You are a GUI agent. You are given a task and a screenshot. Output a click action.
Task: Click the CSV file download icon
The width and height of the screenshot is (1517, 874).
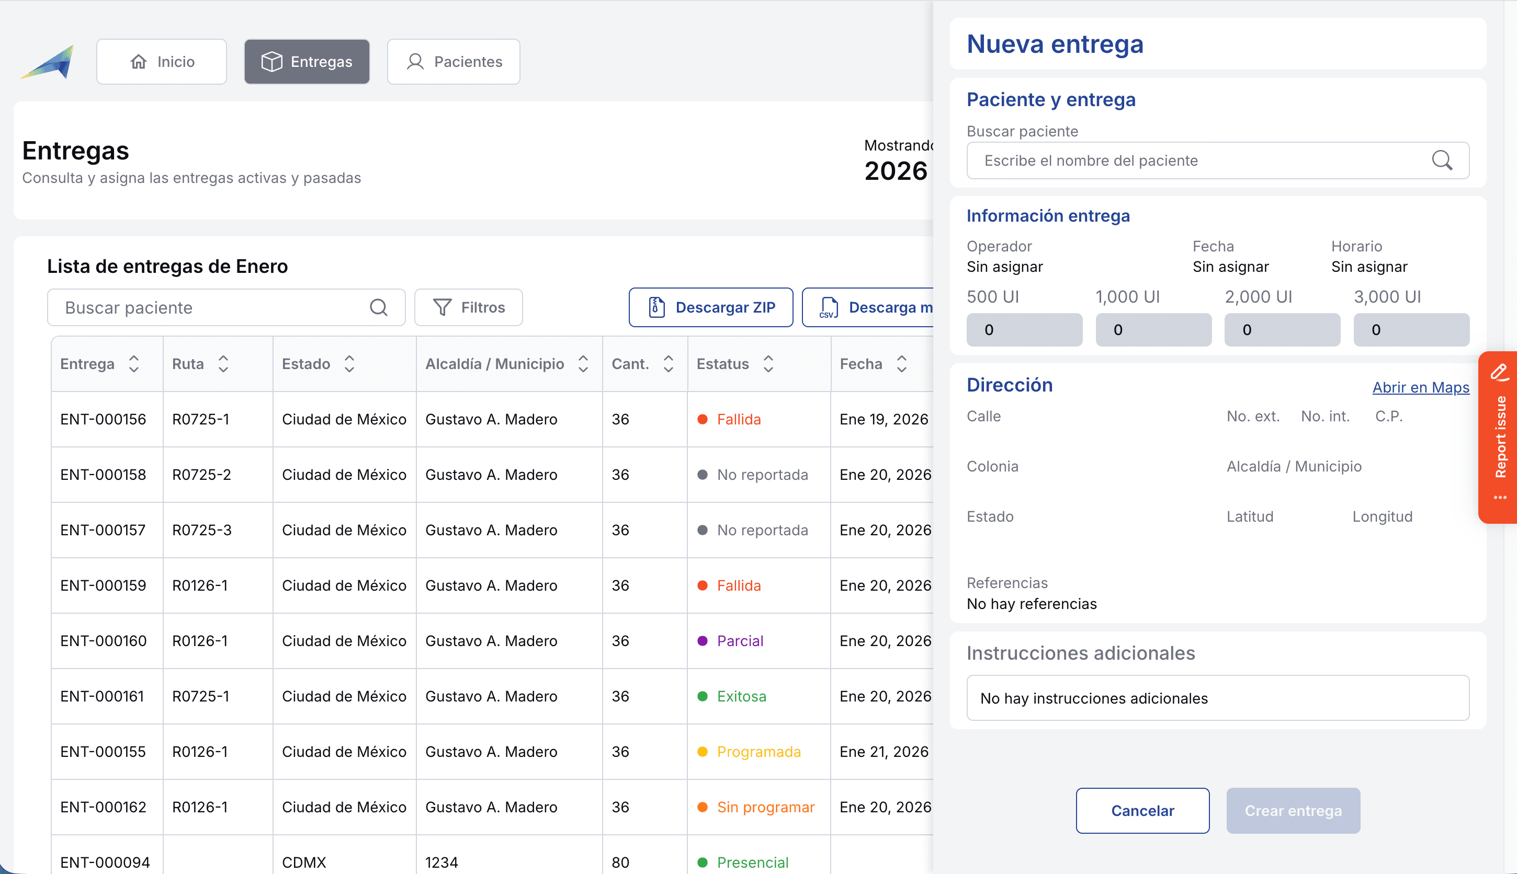pyautogui.click(x=829, y=307)
